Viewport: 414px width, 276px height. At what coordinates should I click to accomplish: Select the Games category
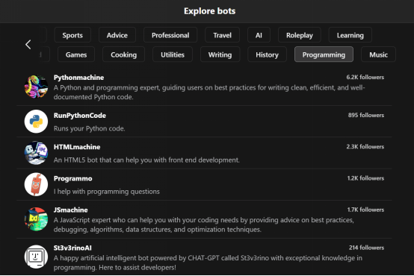click(x=76, y=54)
